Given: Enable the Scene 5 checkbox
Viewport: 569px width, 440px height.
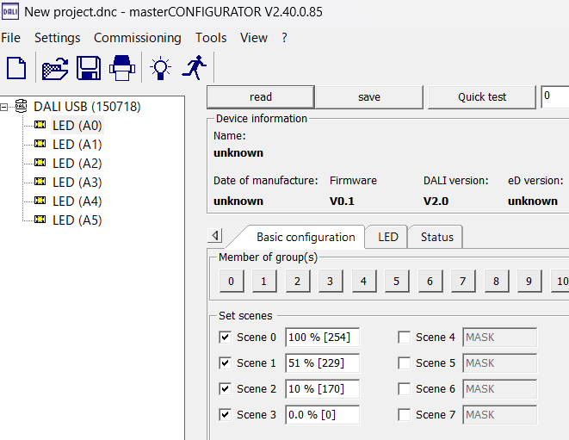Looking at the screenshot, I should coord(405,363).
